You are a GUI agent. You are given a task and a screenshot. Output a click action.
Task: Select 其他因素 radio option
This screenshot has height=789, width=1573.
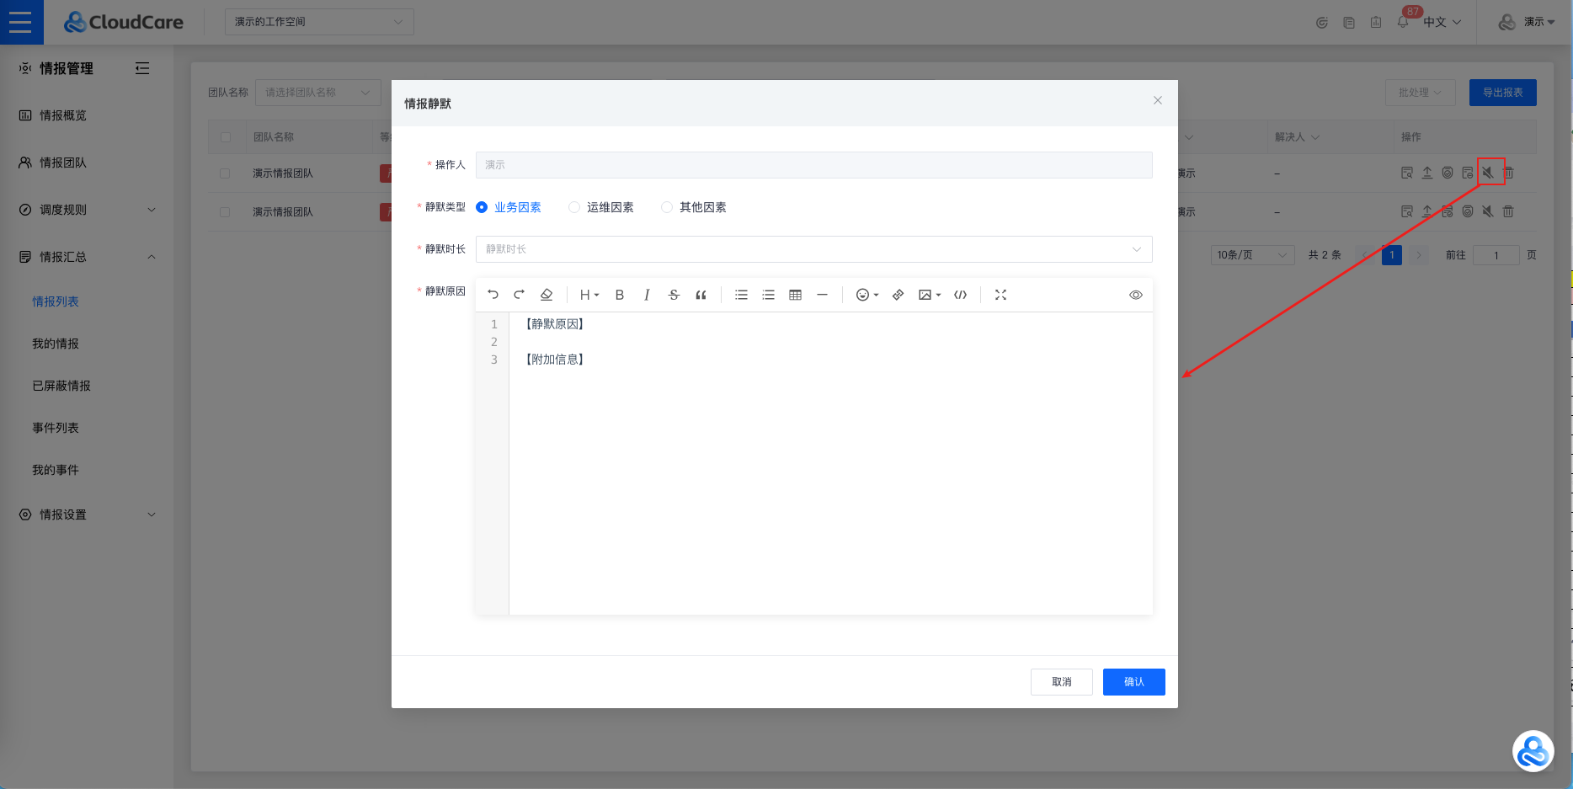[667, 207]
